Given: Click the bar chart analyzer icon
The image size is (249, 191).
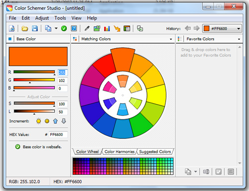Looking at the screenshot, I should coord(107,28).
